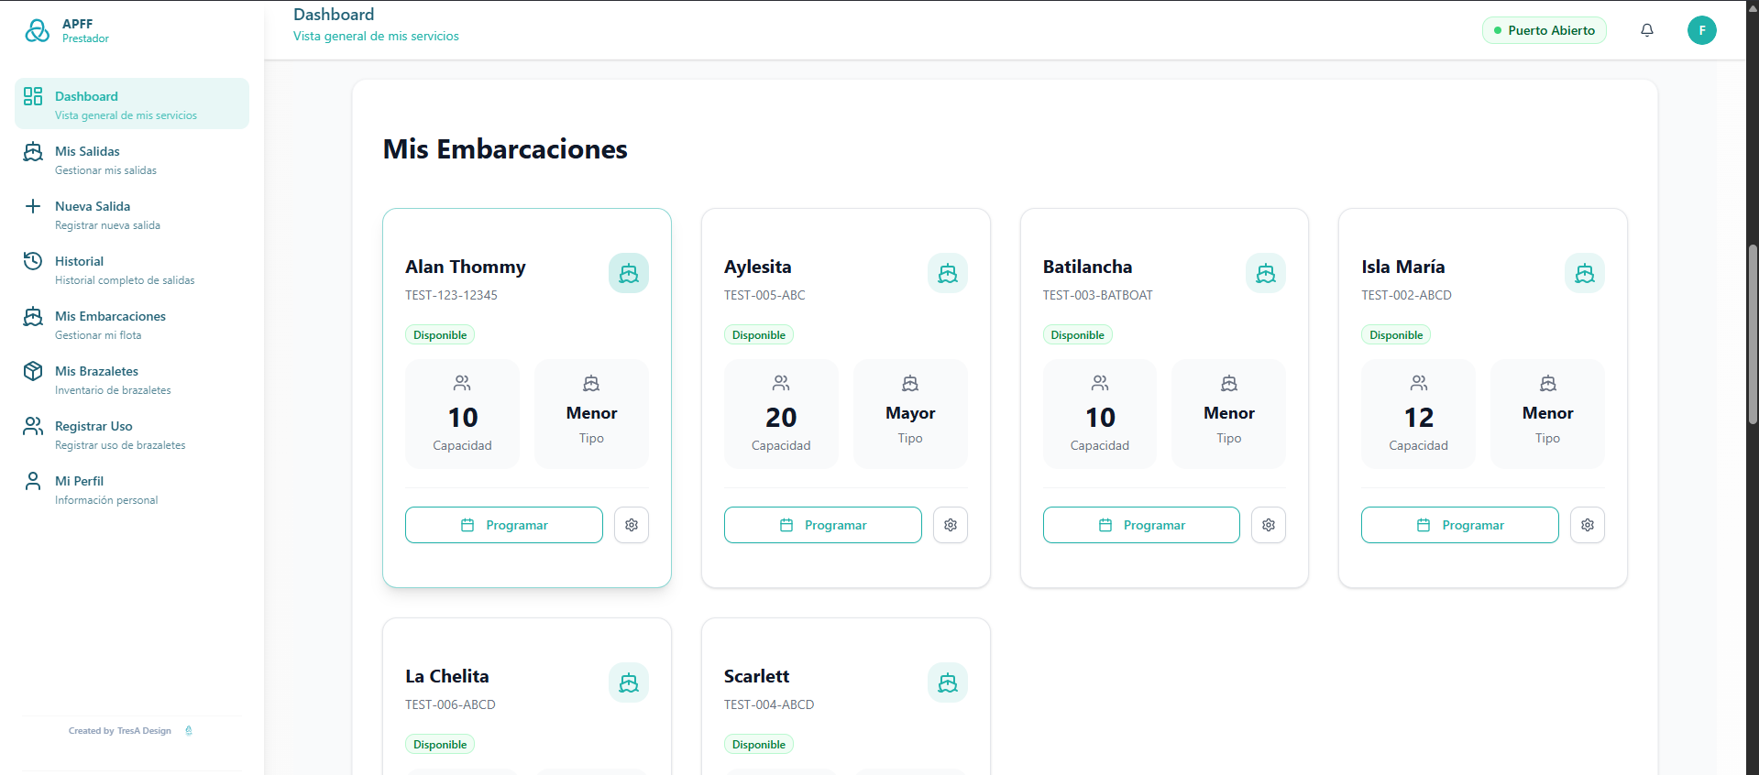1759x775 pixels.
Task: Open Nueva Salida to register a trip
Action: 132,213
